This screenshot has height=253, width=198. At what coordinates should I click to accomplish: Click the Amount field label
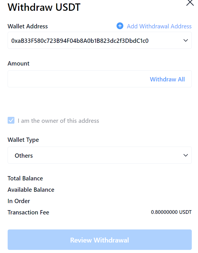tap(18, 64)
